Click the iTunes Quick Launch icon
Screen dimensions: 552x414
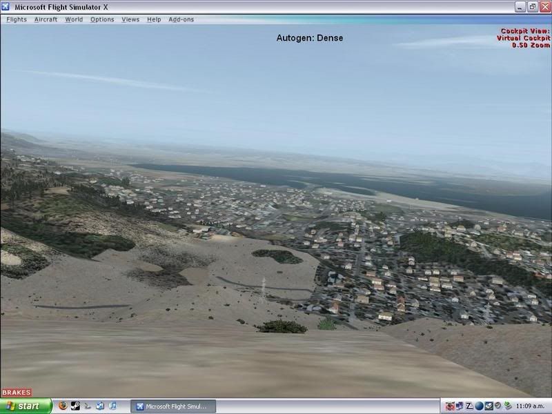click(x=113, y=406)
